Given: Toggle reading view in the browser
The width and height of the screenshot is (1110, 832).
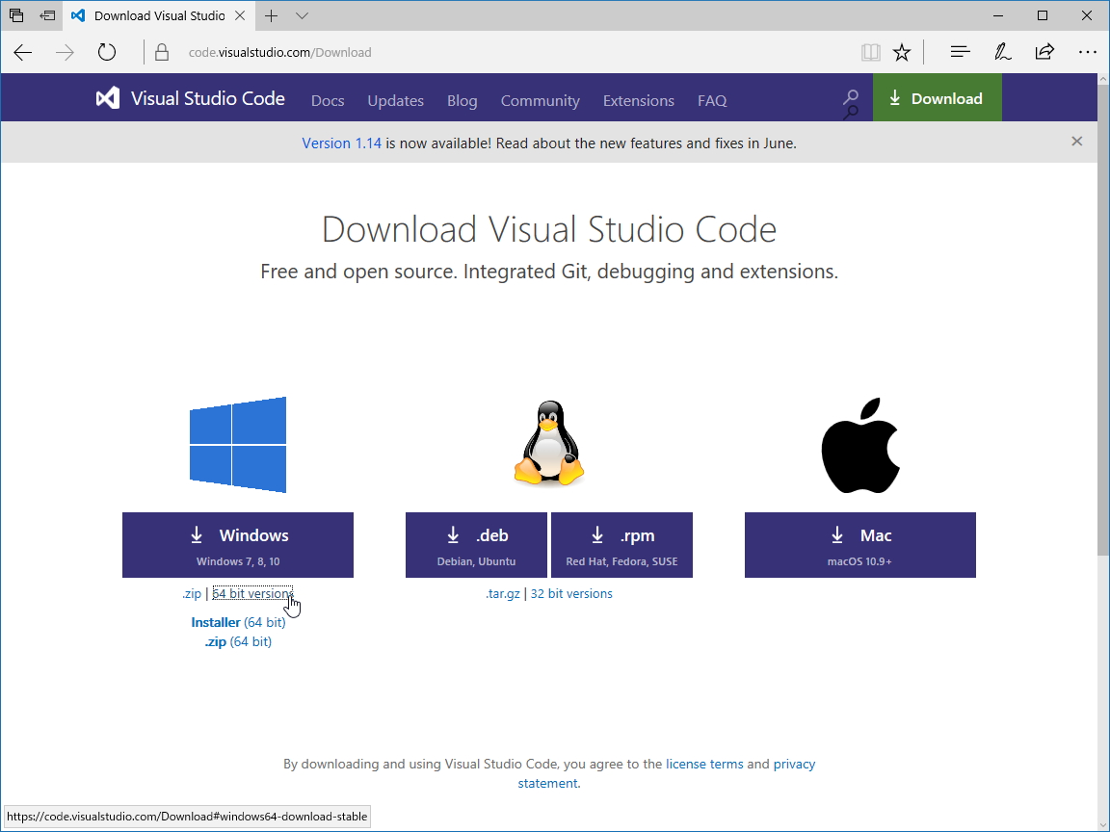Looking at the screenshot, I should click(870, 52).
